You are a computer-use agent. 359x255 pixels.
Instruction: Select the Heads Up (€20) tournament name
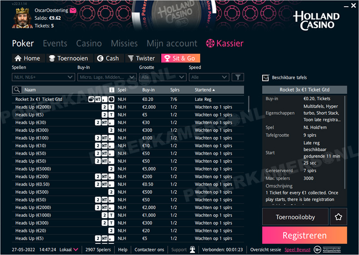(31, 231)
